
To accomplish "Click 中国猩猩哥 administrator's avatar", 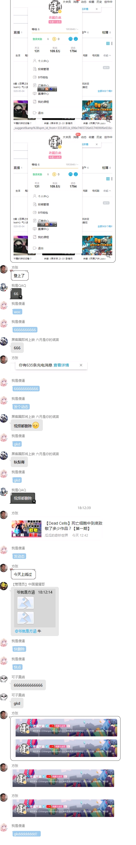I will point(4,586).
